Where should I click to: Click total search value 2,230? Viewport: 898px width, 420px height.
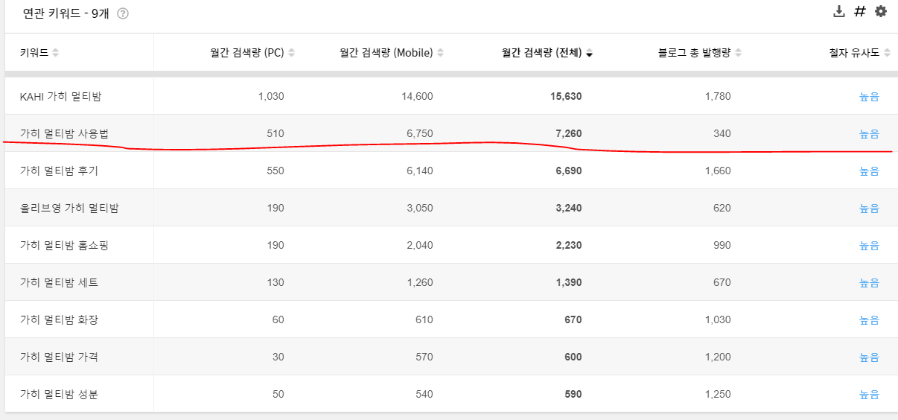click(x=569, y=245)
